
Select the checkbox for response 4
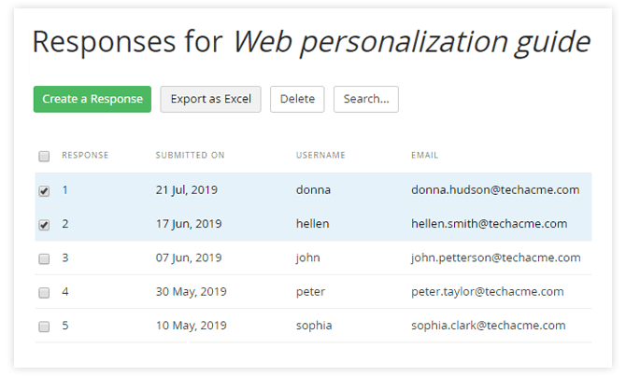(x=44, y=293)
